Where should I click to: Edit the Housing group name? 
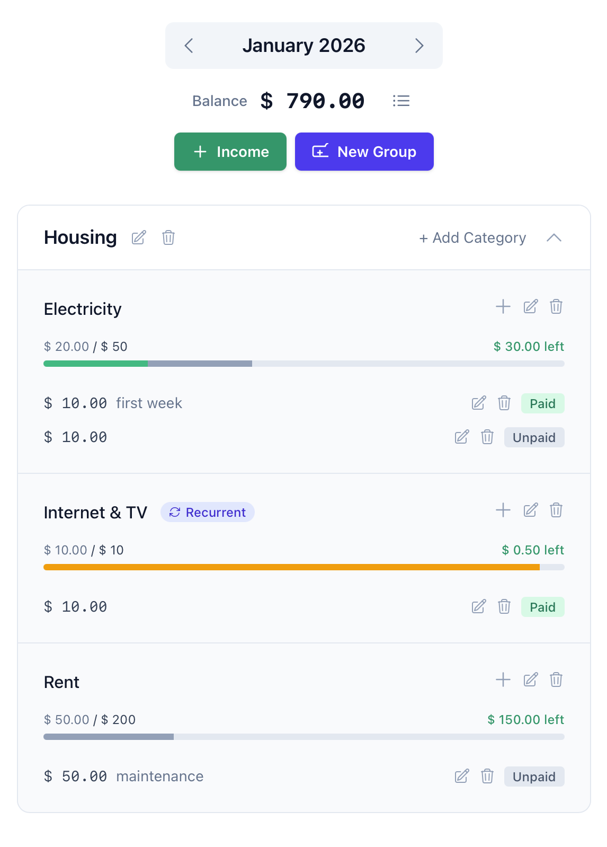[139, 237]
